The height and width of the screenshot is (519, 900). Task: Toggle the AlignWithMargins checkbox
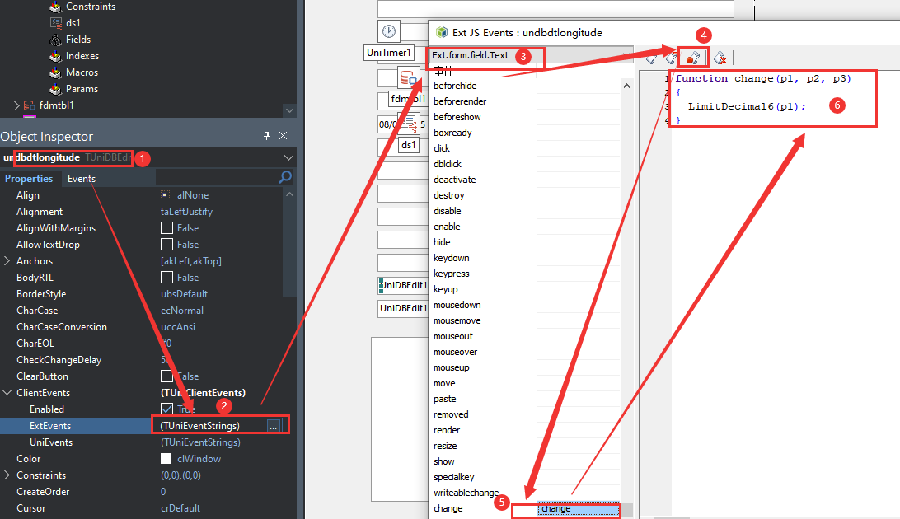tap(167, 228)
